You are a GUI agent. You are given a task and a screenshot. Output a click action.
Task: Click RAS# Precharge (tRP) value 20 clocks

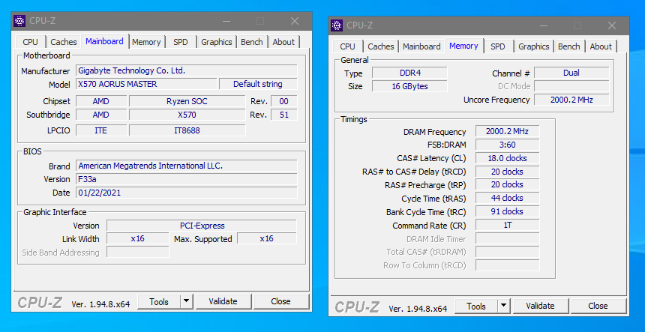pyautogui.click(x=507, y=185)
